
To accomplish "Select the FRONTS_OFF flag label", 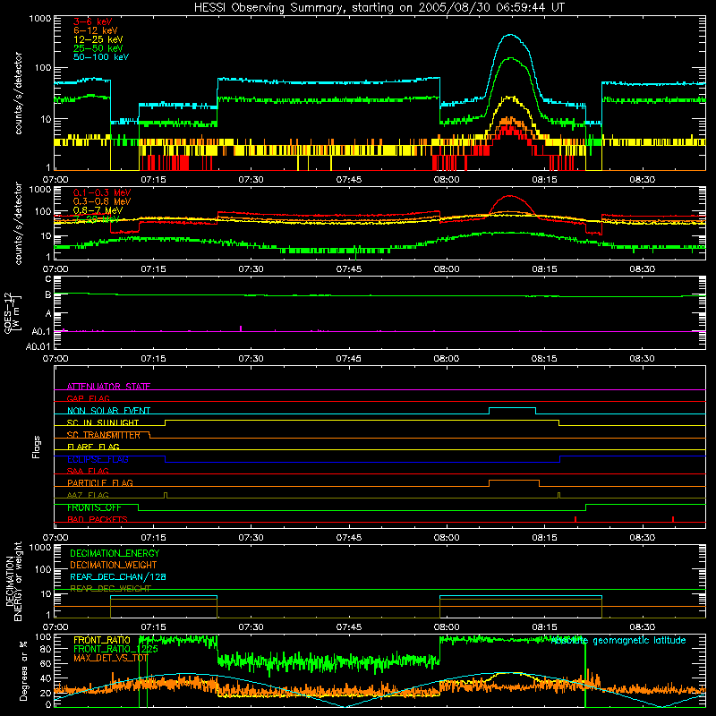I will [94, 507].
